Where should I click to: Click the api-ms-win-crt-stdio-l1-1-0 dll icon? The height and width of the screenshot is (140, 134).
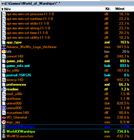[x=4, y=23]
